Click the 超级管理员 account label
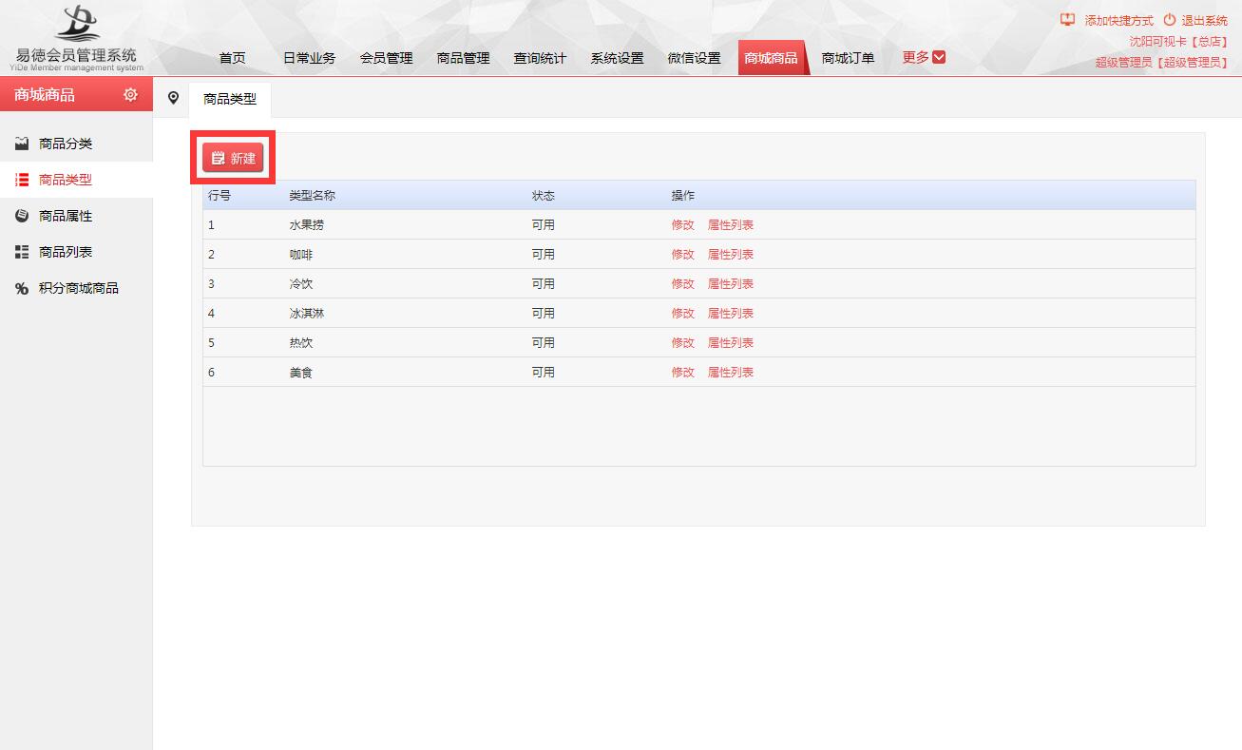The height and width of the screenshot is (750, 1242). [1161, 63]
